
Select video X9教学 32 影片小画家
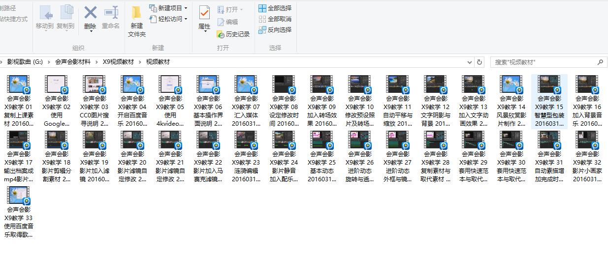point(587,157)
